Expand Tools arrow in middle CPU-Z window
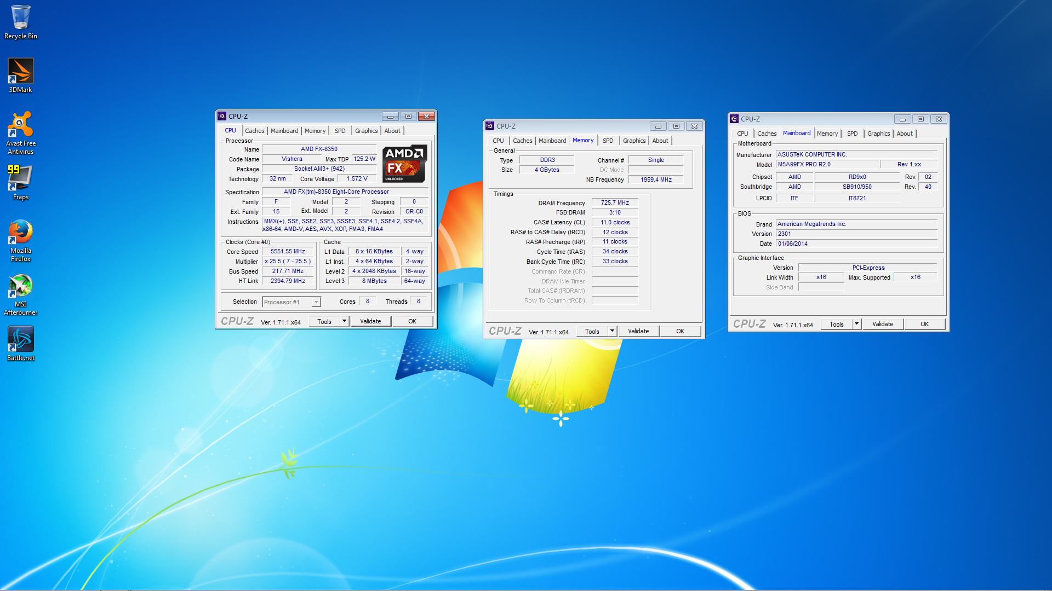This screenshot has height=591, width=1052. (612, 331)
